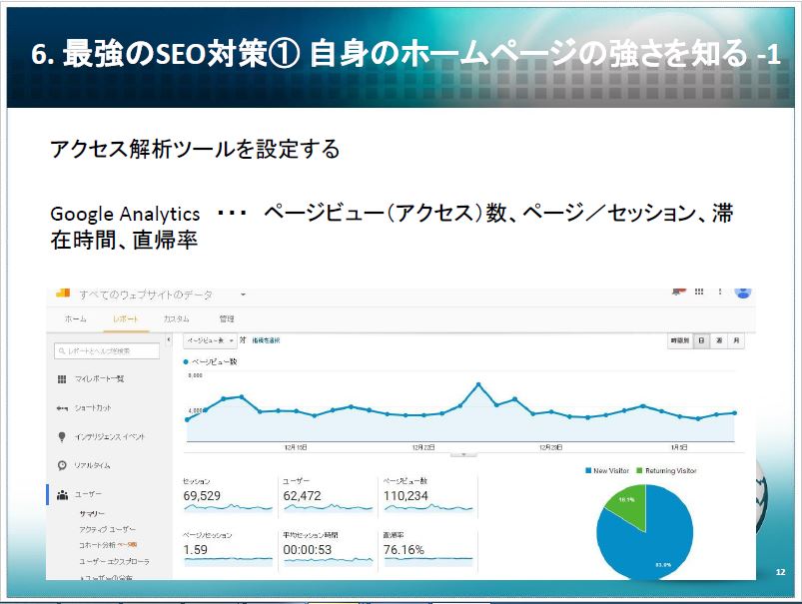Screen dimensions: 802x604
Task: Open the three-dot more options menu
Action: (x=721, y=294)
